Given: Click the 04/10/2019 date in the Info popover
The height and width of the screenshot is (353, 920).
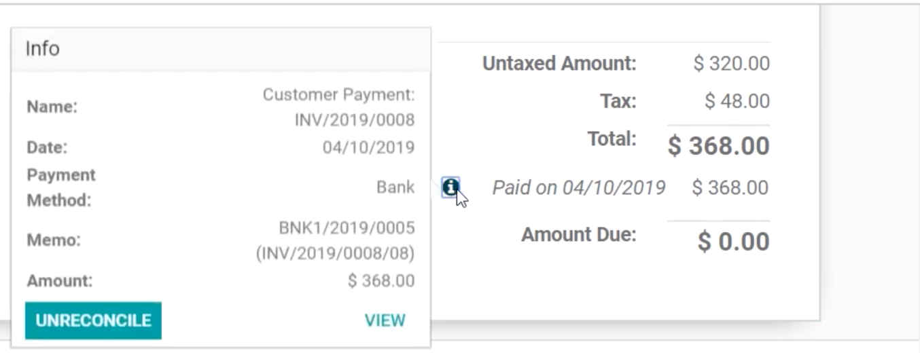Looking at the screenshot, I should 368,147.
